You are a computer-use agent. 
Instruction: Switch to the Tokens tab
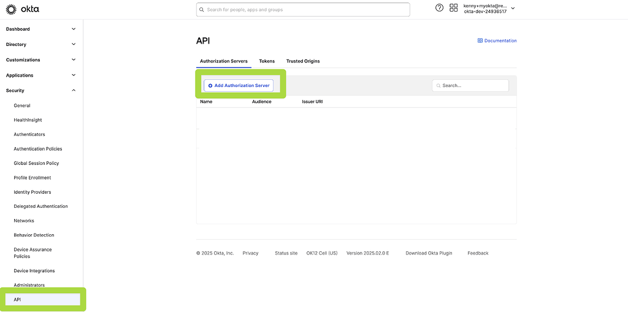(x=267, y=61)
